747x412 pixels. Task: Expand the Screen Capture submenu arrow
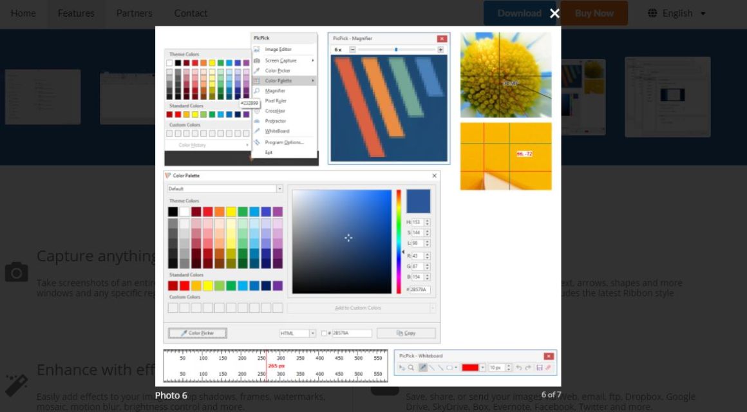(313, 61)
